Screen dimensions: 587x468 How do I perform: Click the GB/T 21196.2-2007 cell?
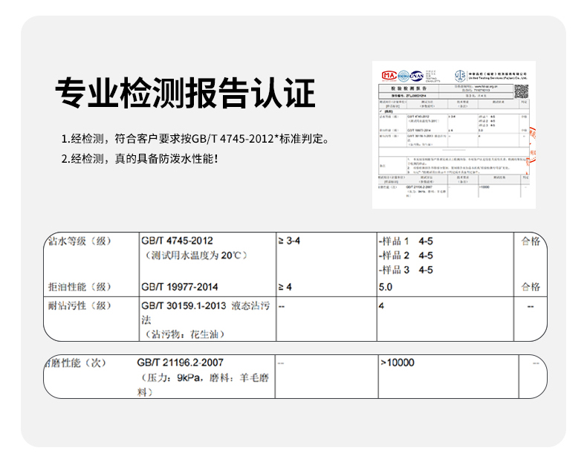point(180,363)
